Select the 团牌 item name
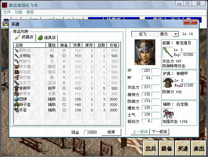 click(x=23, y=99)
